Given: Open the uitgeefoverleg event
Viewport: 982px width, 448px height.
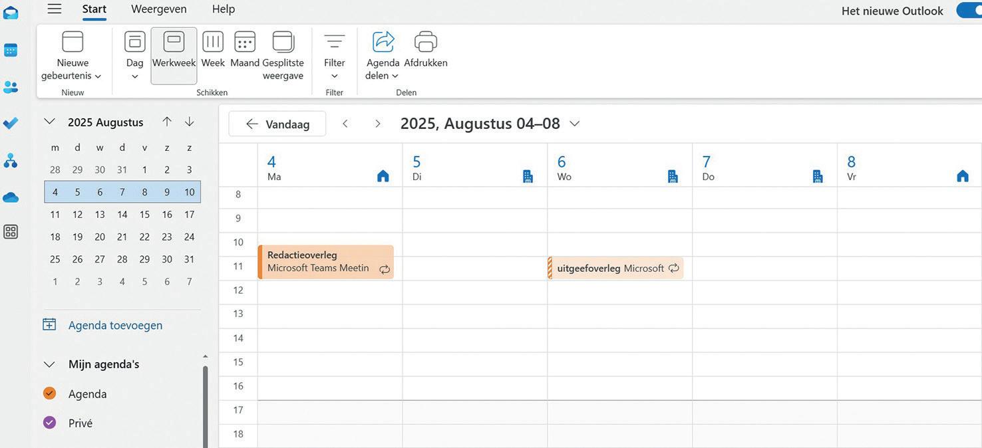Looking at the screenshot, I should click(x=616, y=268).
